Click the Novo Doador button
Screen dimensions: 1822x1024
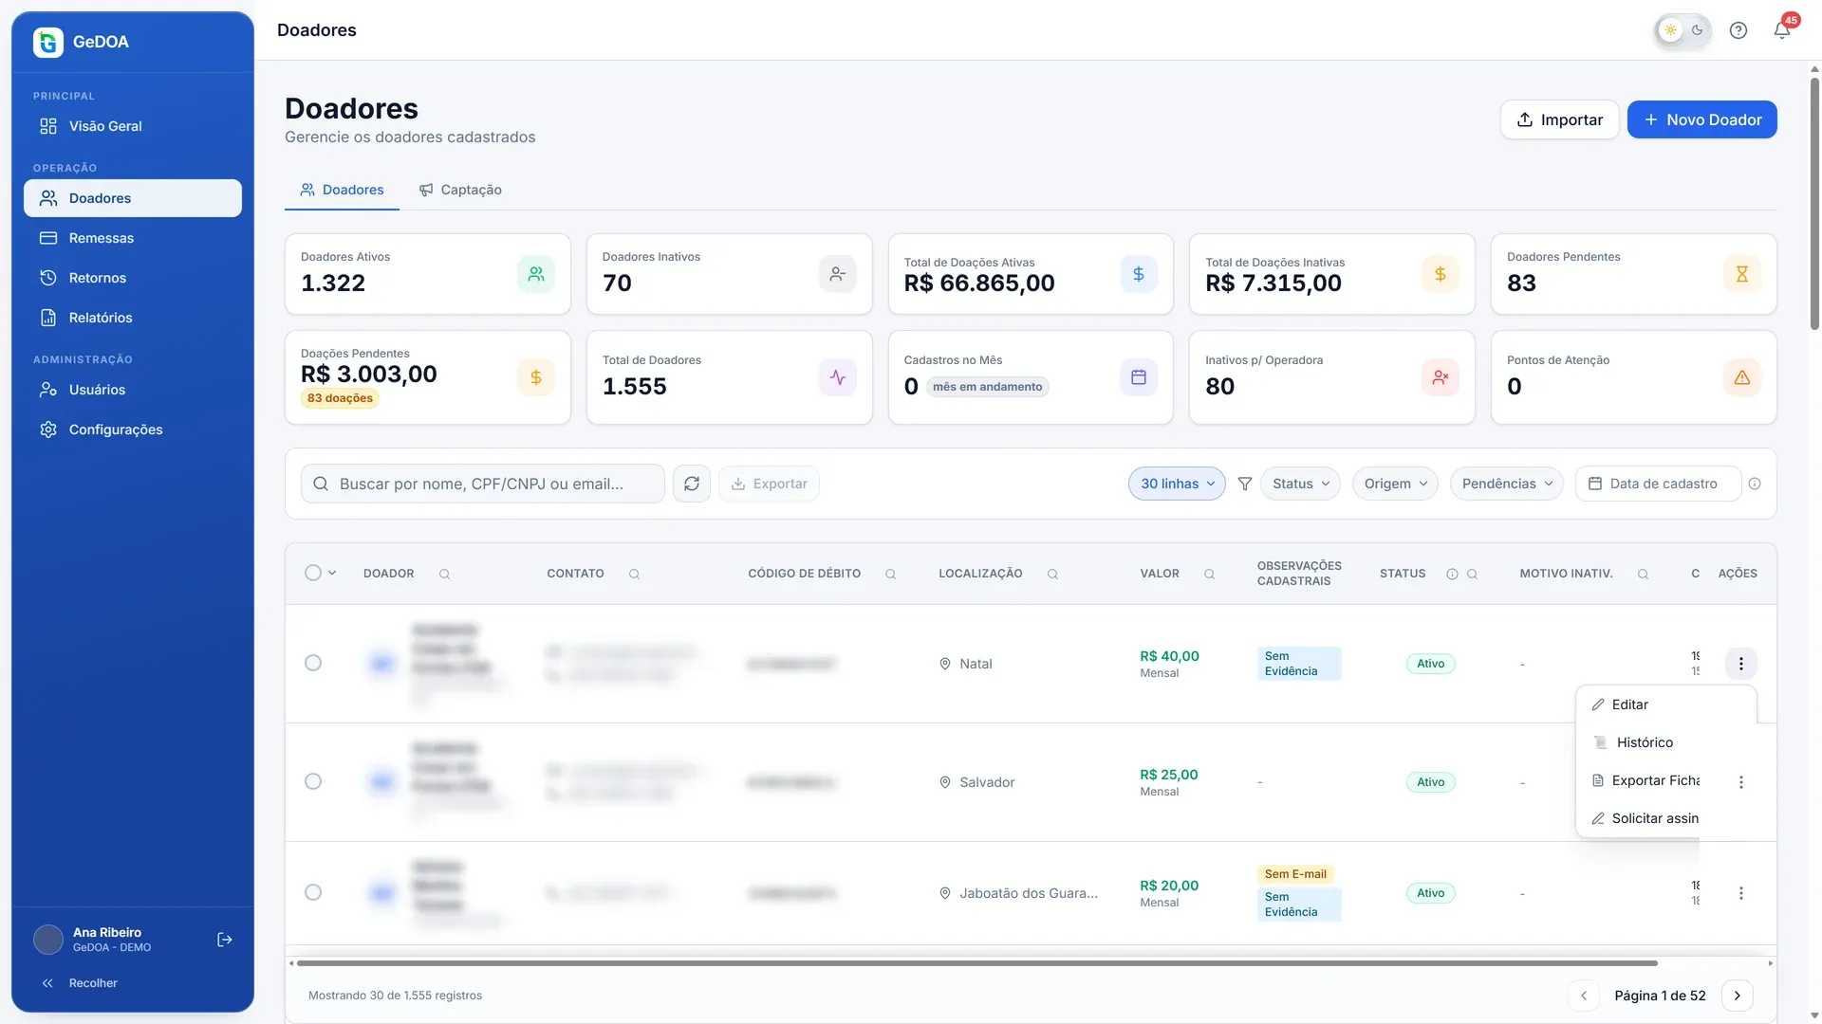(x=1701, y=119)
